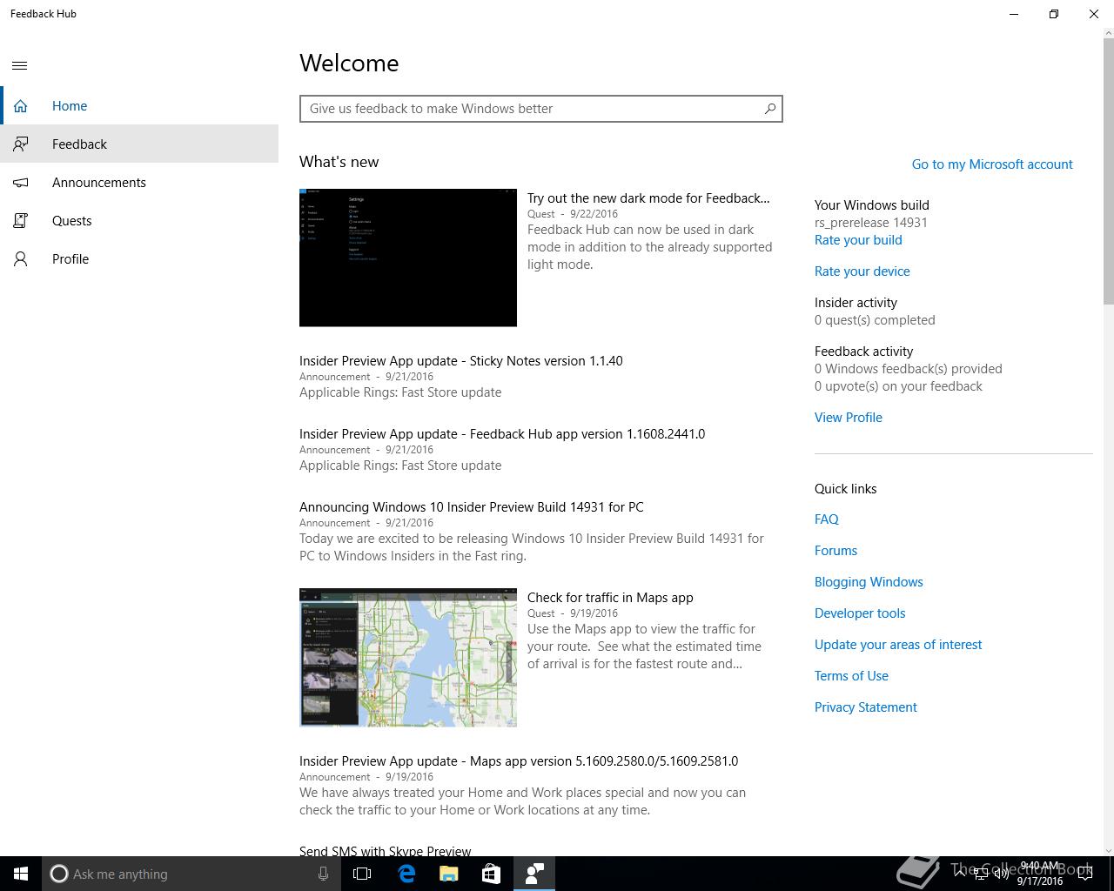Open Announcing Build 14931 for PC item

(x=472, y=507)
